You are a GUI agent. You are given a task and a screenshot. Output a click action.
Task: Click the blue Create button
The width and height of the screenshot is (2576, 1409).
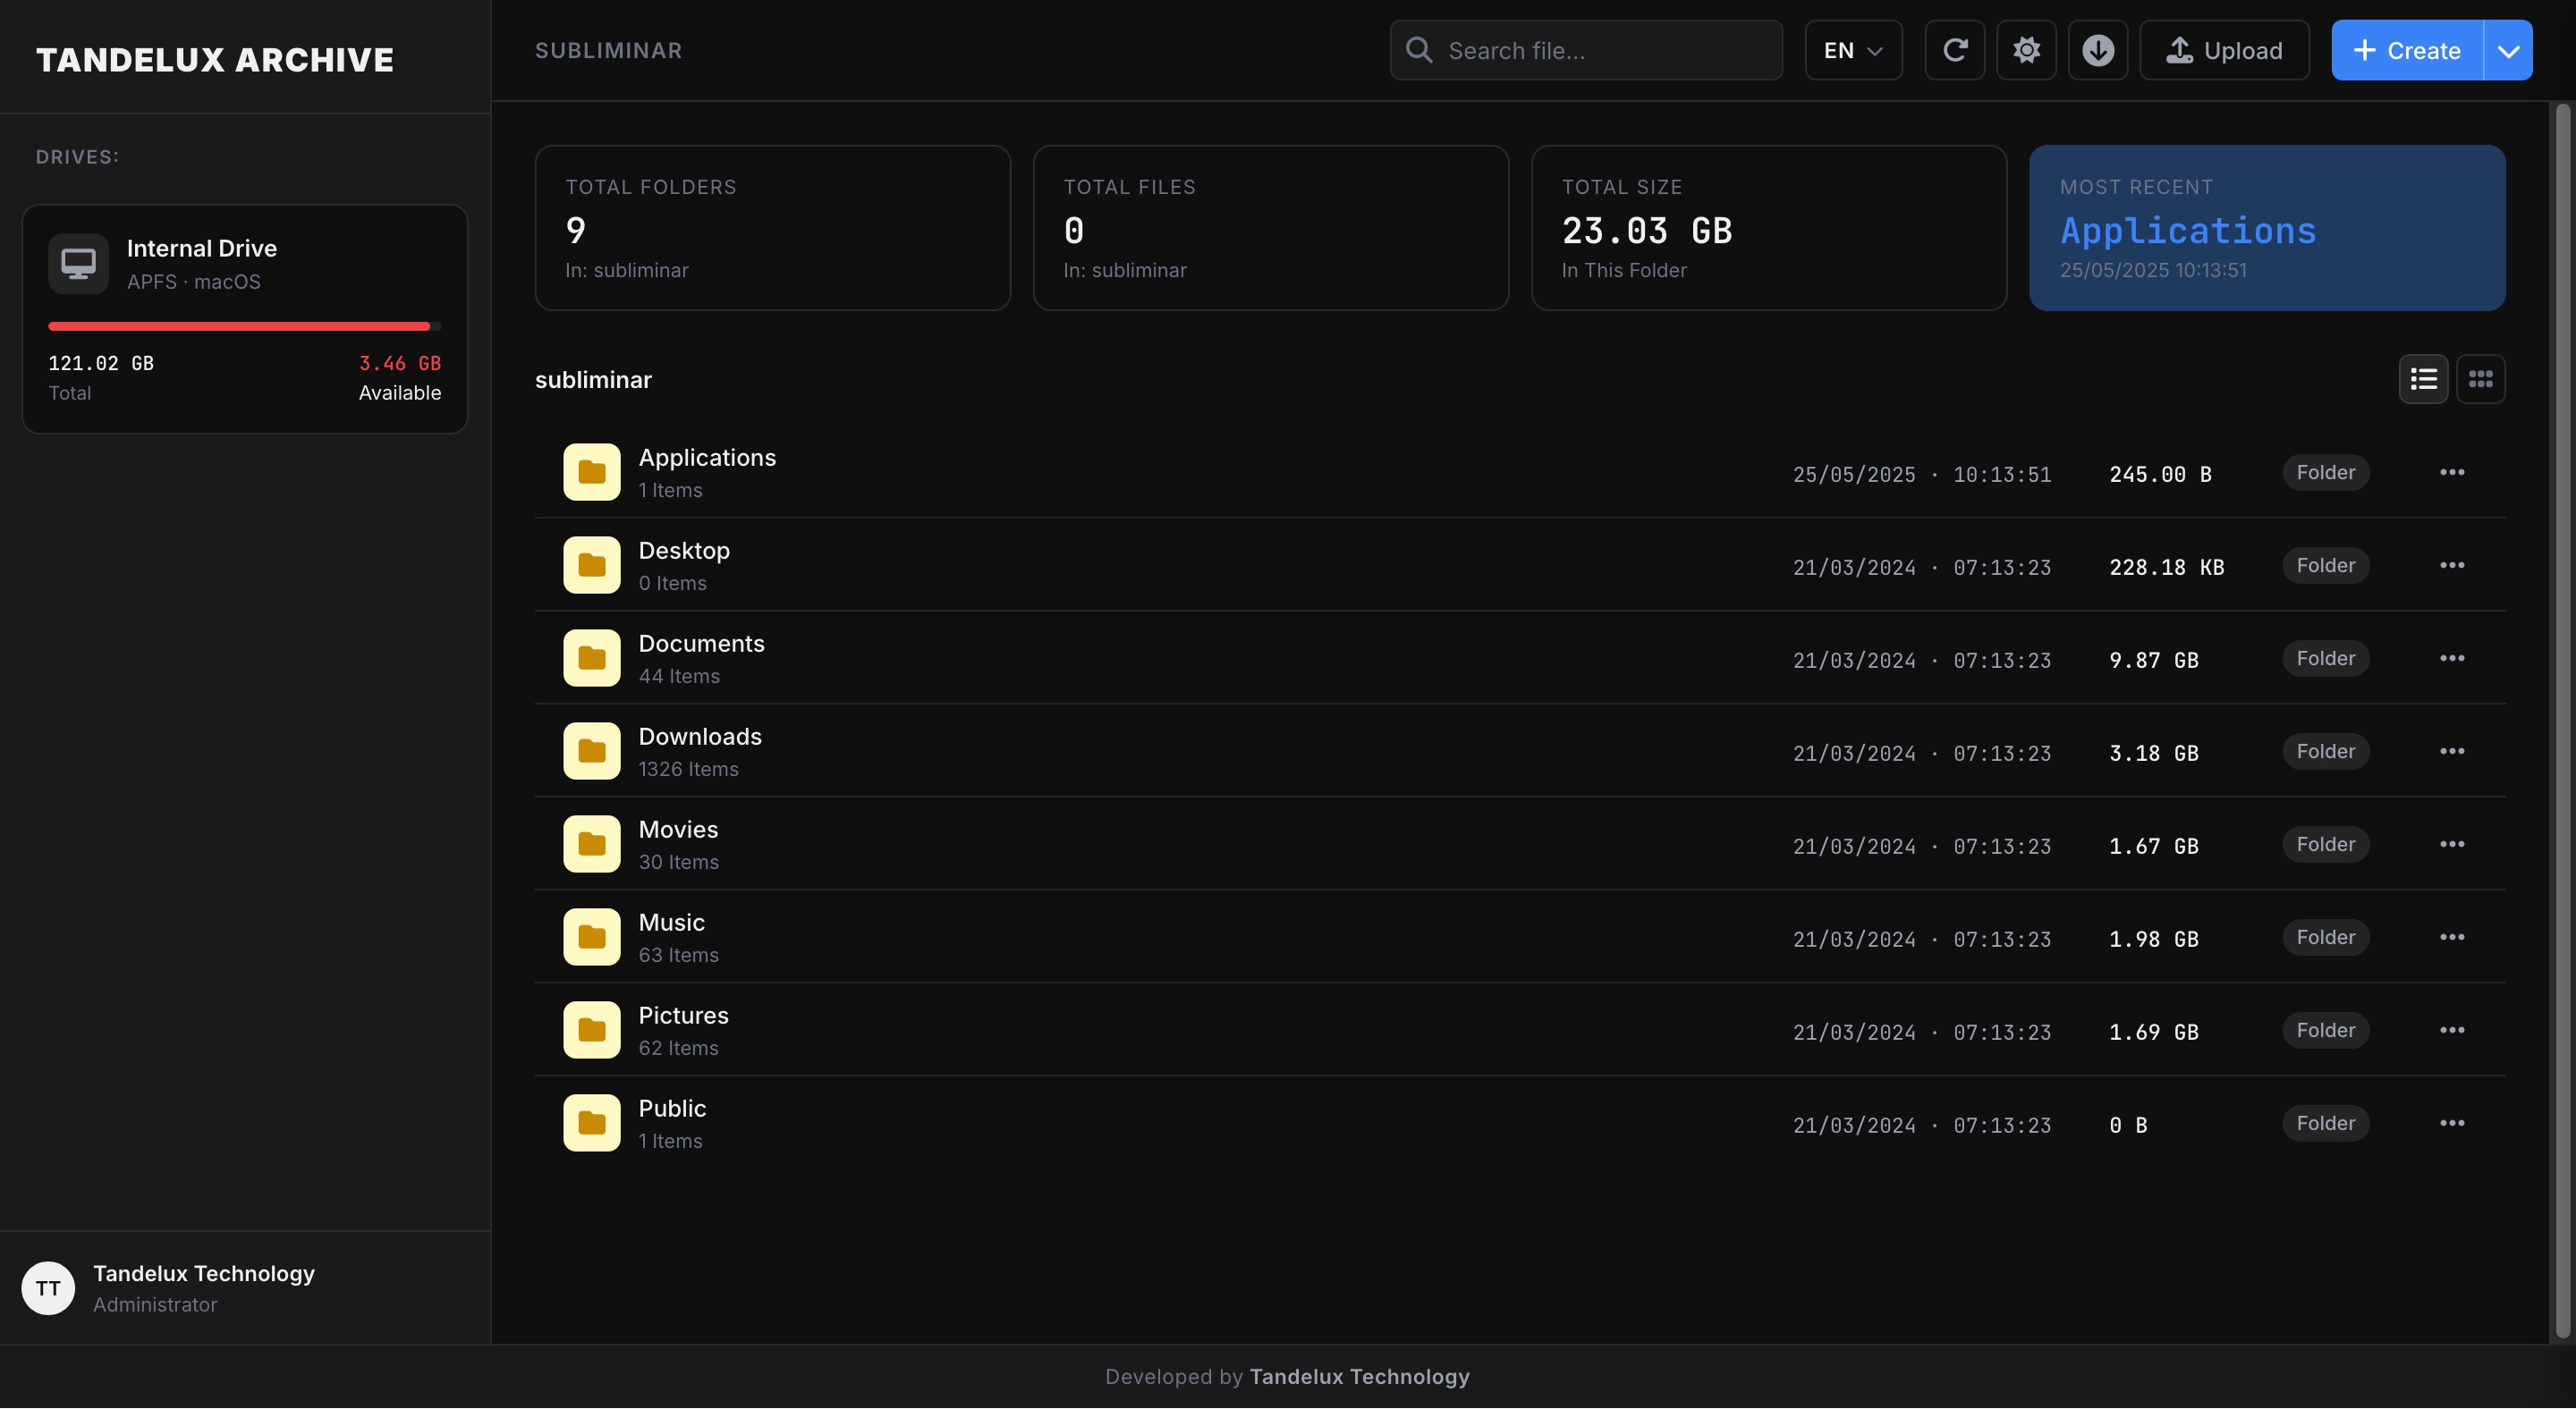click(x=2407, y=50)
